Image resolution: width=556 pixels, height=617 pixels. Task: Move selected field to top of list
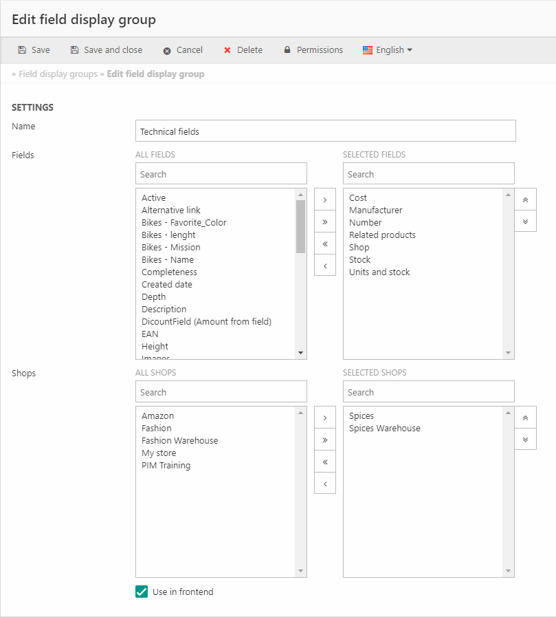click(525, 200)
